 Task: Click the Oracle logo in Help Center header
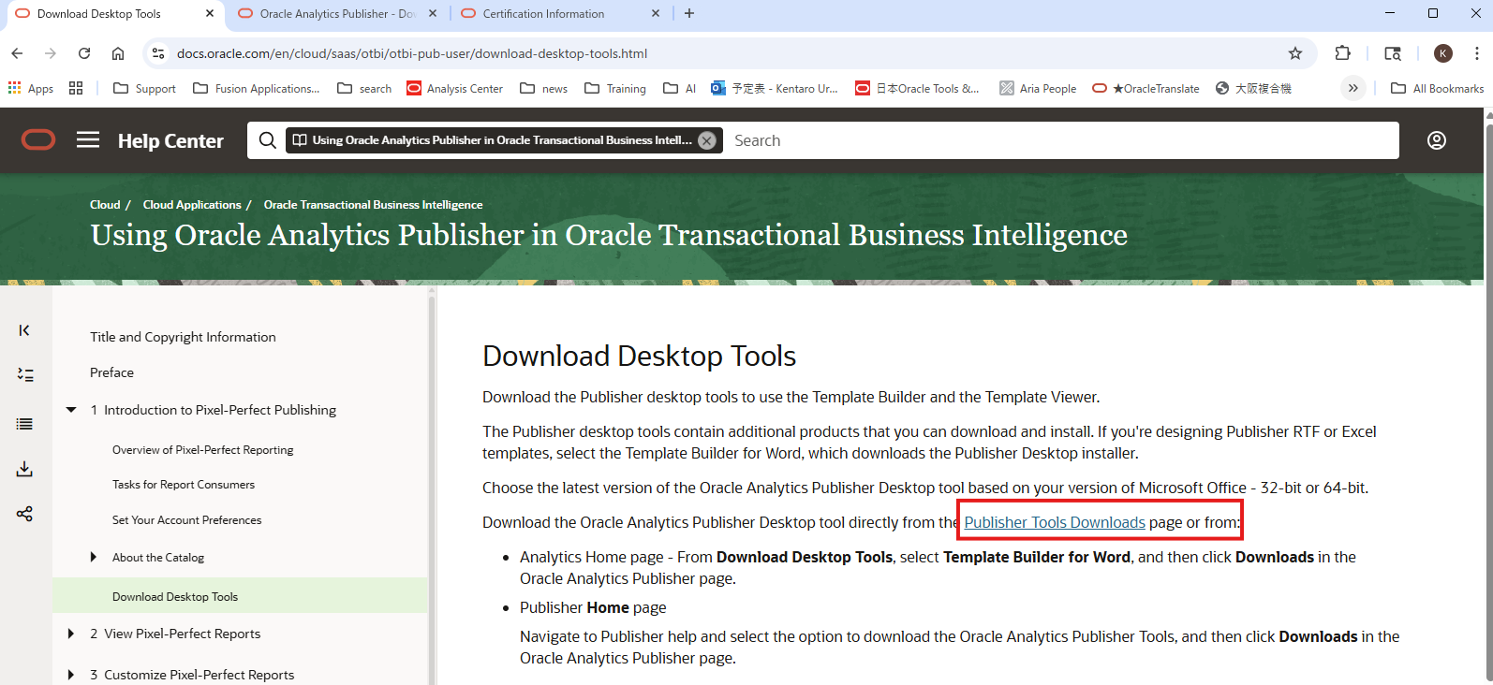[38, 140]
